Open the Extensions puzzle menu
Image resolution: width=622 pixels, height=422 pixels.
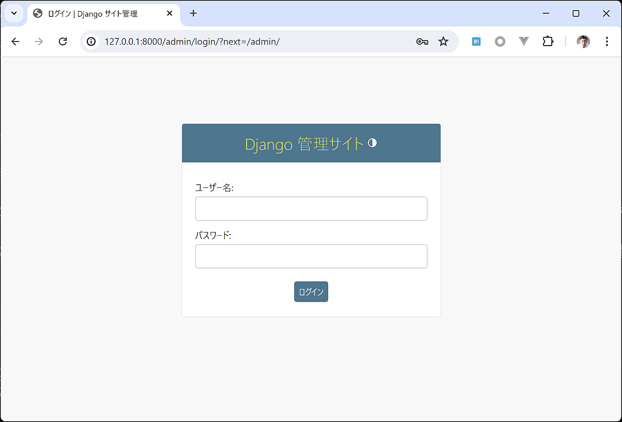548,42
